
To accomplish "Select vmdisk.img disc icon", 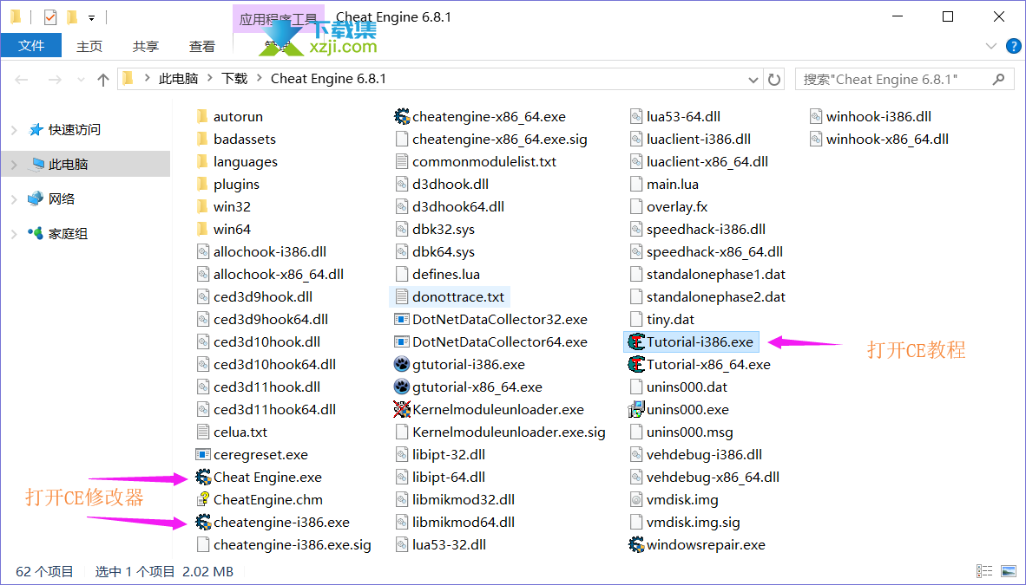I will coord(636,499).
